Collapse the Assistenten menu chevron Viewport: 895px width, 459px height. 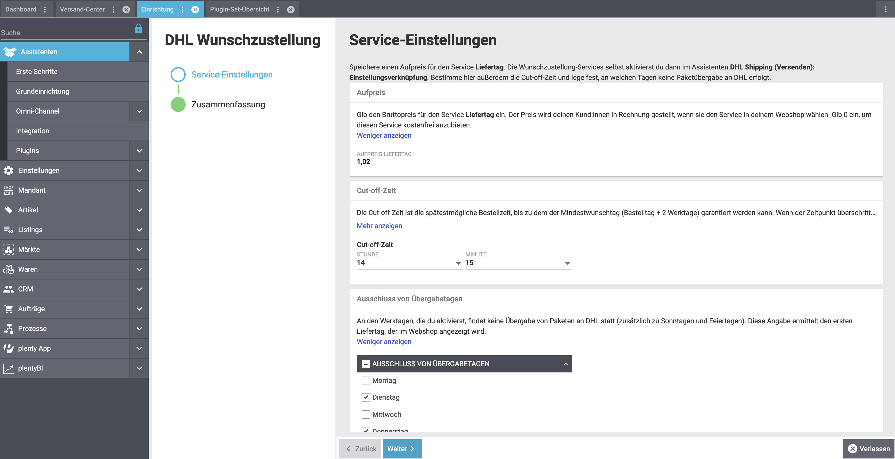[139, 52]
